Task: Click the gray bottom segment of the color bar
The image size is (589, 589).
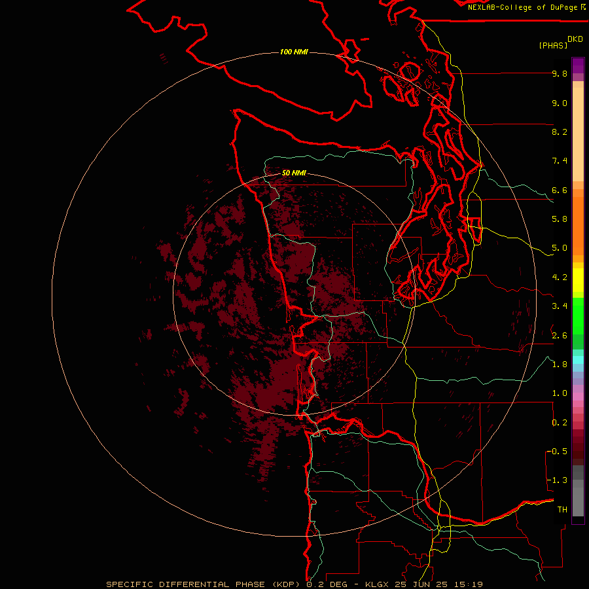Action: (578, 497)
